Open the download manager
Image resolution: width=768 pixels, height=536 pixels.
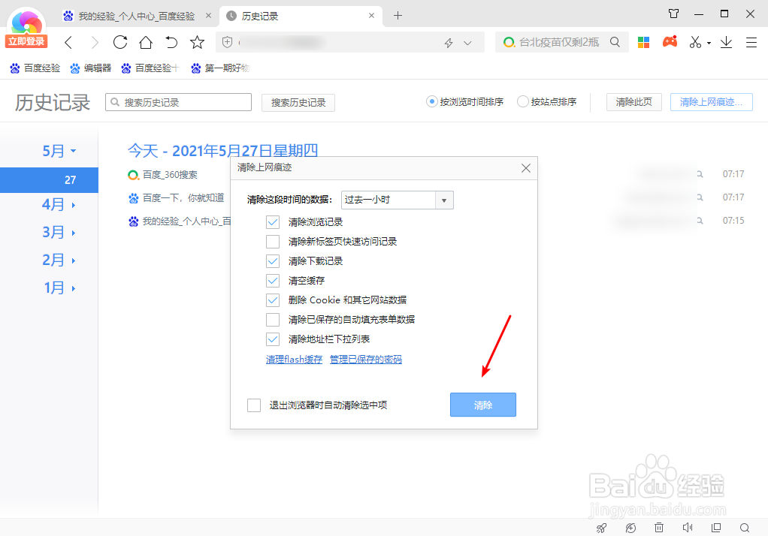point(726,43)
